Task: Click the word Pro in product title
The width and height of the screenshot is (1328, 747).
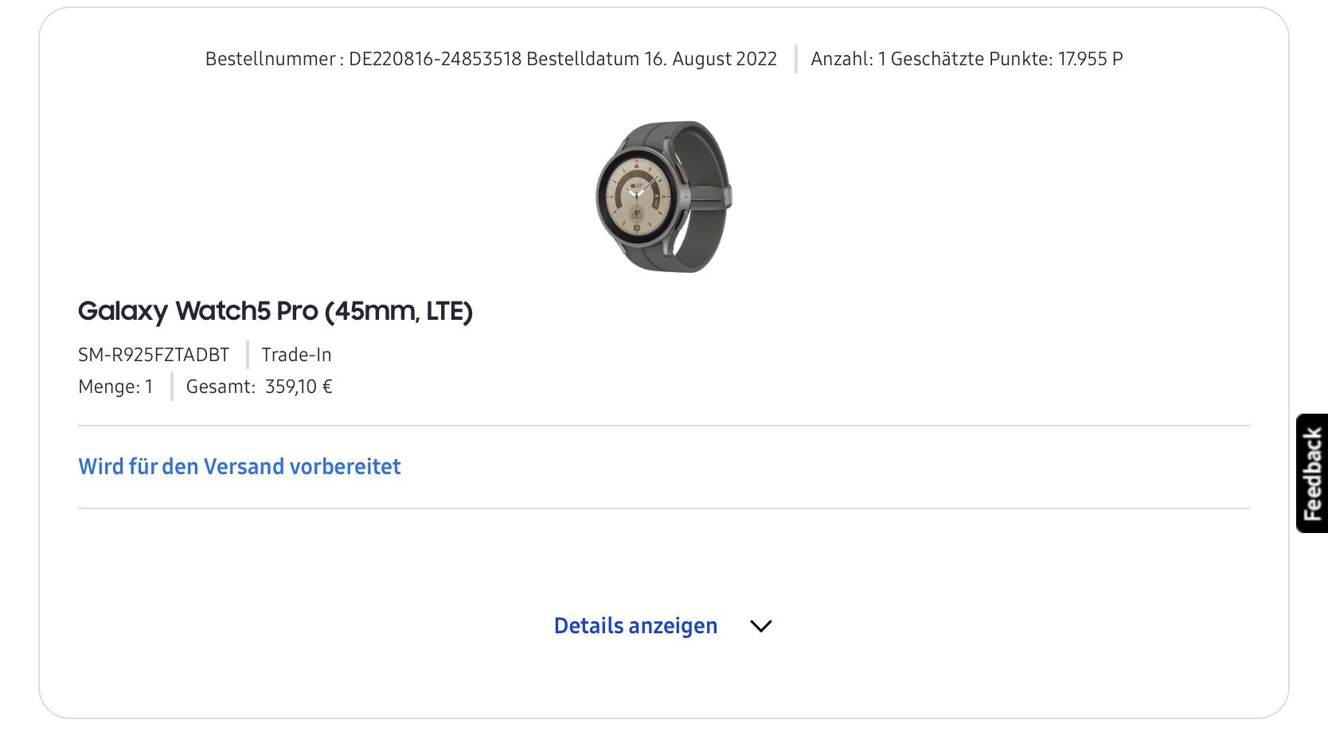Action: point(297,311)
